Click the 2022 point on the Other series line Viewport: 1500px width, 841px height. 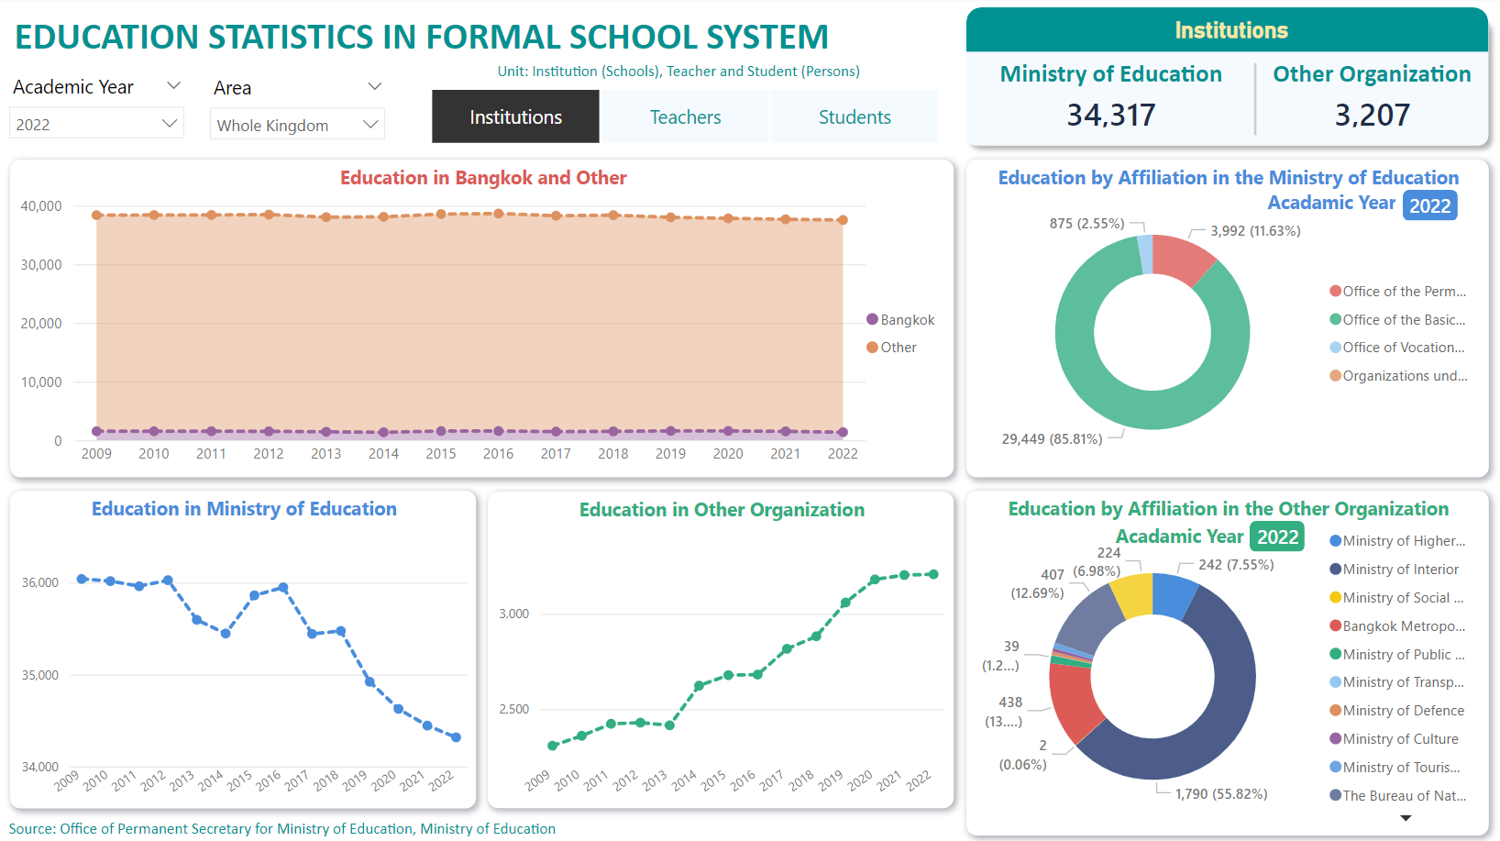click(x=843, y=220)
